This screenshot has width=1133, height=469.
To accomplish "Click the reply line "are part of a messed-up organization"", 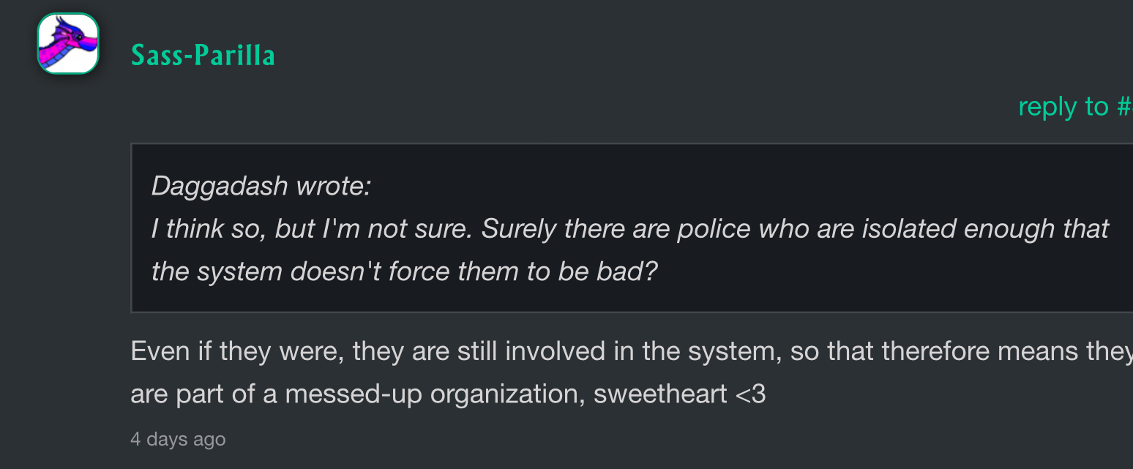I will (x=448, y=394).
